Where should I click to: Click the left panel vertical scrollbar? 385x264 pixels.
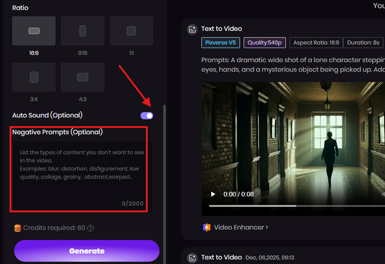point(164,184)
